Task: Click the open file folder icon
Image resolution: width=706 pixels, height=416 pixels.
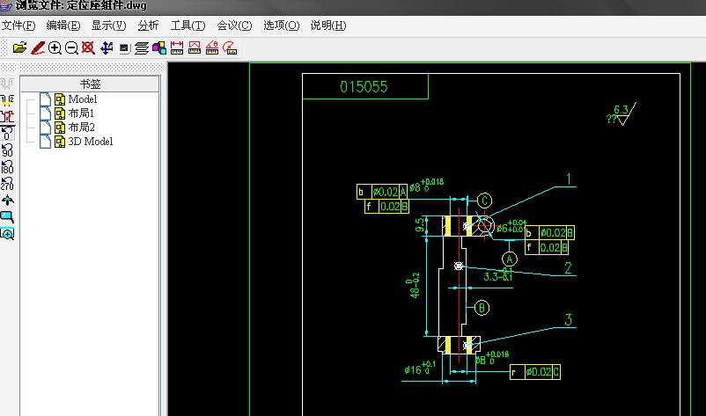Action: pos(20,47)
